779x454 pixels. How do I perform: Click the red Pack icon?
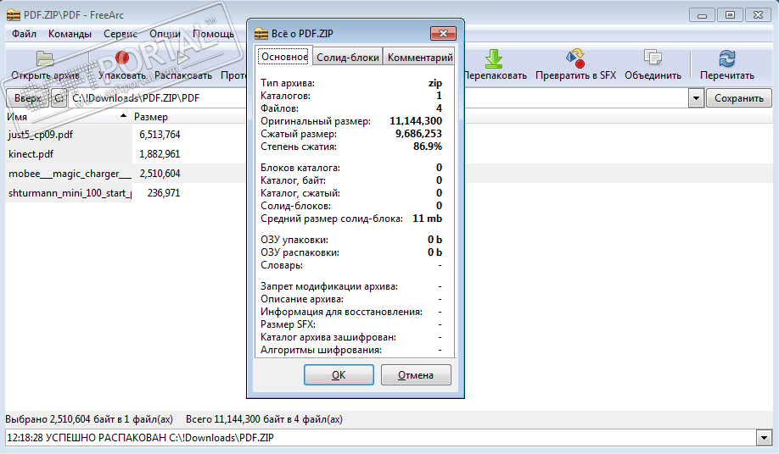pos(121,58)
